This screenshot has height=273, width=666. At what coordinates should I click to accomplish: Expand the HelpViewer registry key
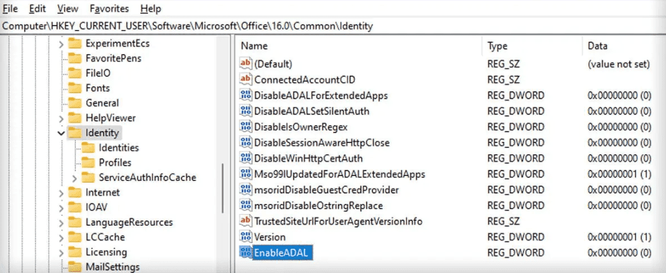(61, 118)
